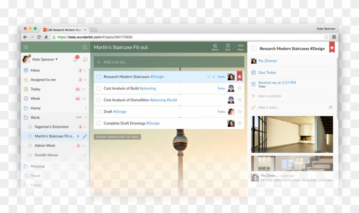Click the Sort icon in list header

tap(228, 47)
